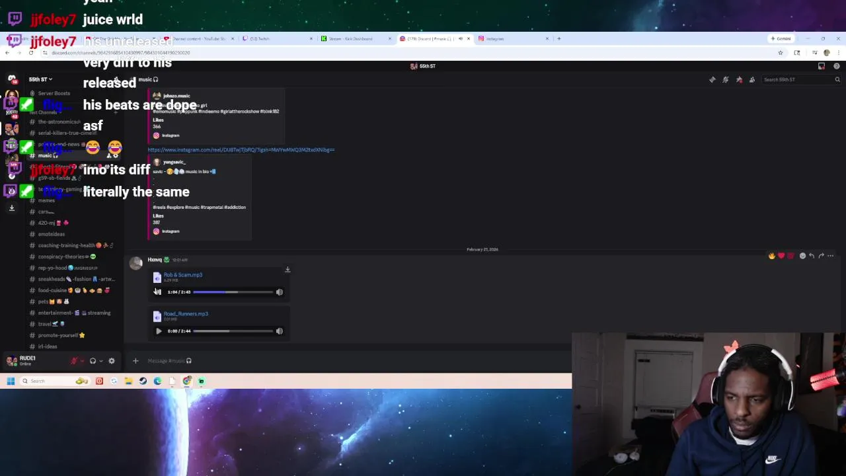846x476 pixels.
Task: Toggle the microphone mute button
Action: click(x=75, y=361)
